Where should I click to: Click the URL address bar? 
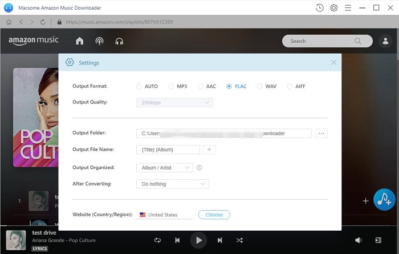tap(119, 22)
